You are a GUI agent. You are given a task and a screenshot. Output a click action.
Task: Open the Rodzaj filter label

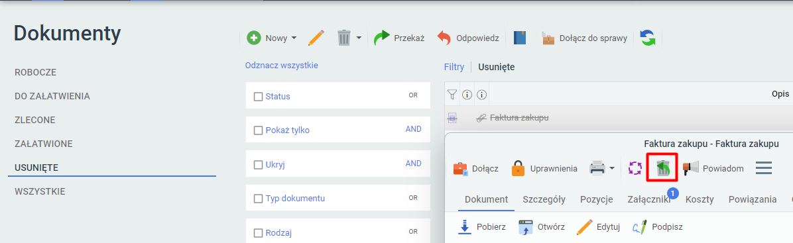[x=278, y=233]
